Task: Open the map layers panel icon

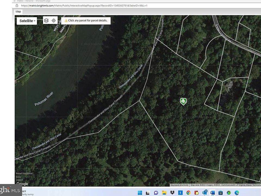Action: 46,20
